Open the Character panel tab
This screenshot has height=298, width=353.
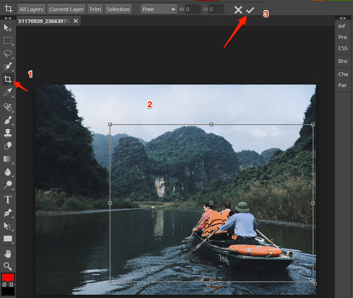343,74
